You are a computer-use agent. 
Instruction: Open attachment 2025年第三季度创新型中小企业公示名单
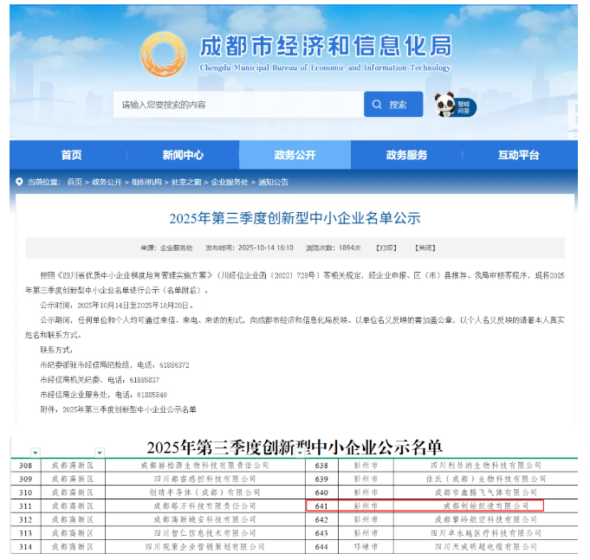(129, 409)
